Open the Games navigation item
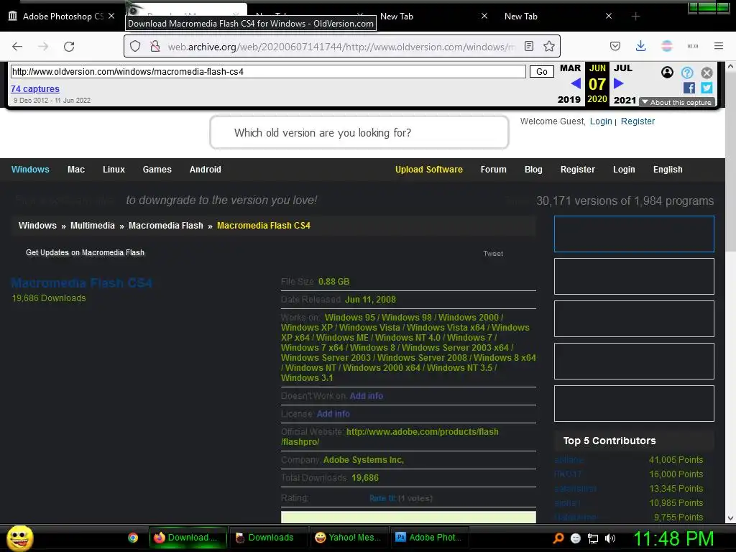 [157, 170]
